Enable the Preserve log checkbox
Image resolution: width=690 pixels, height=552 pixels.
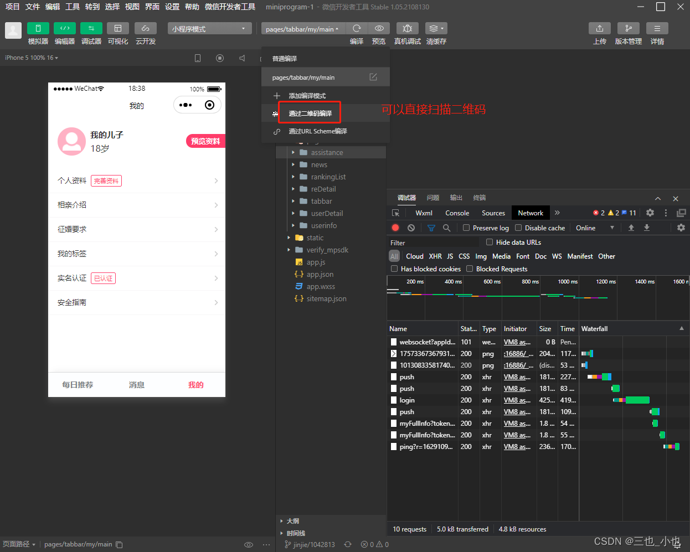pyautogui.click(x=466, y=228)
